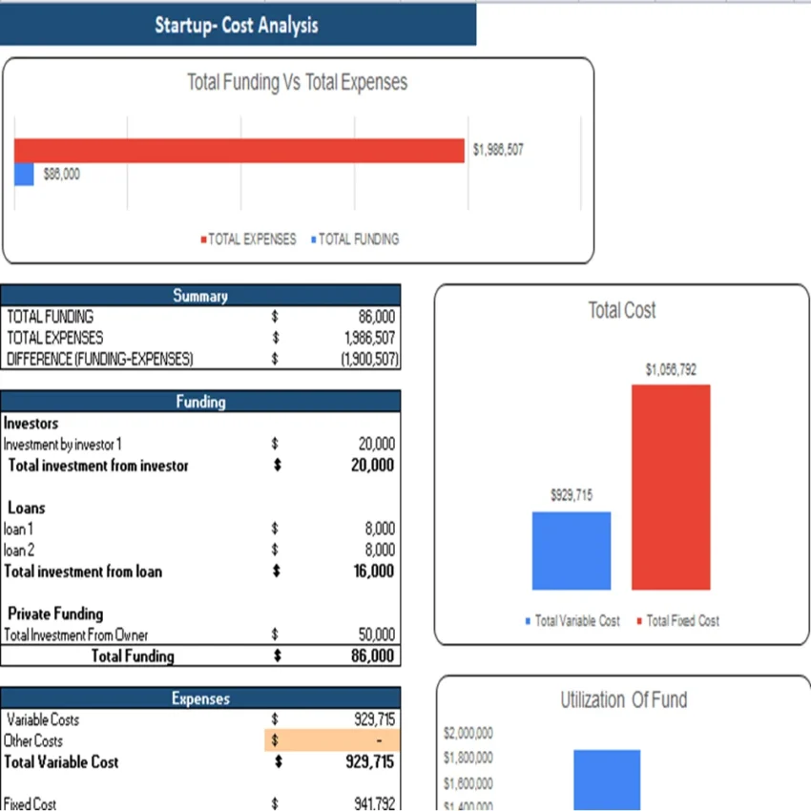
Task: Click the Summary table header
Action: (x=200, y=296)
